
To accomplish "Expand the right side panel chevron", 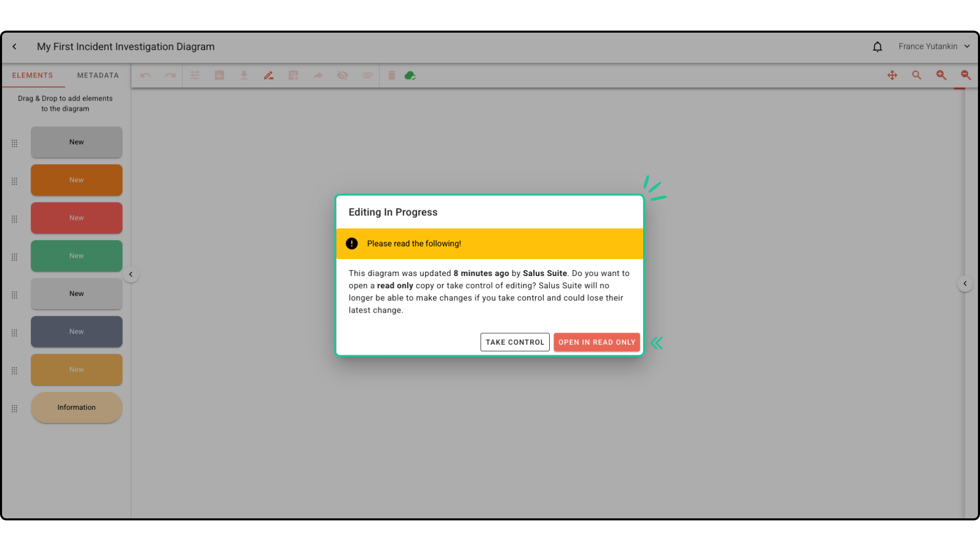I will click(x=965, y=284).
